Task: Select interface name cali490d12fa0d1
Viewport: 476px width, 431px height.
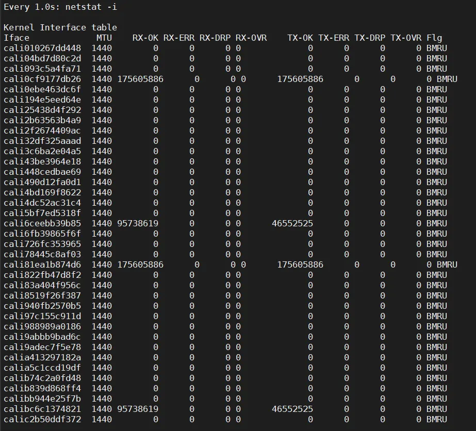Action: [x=42, y=183]
